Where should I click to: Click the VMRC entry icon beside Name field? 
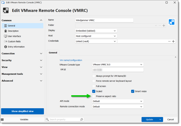coord(171,22)
